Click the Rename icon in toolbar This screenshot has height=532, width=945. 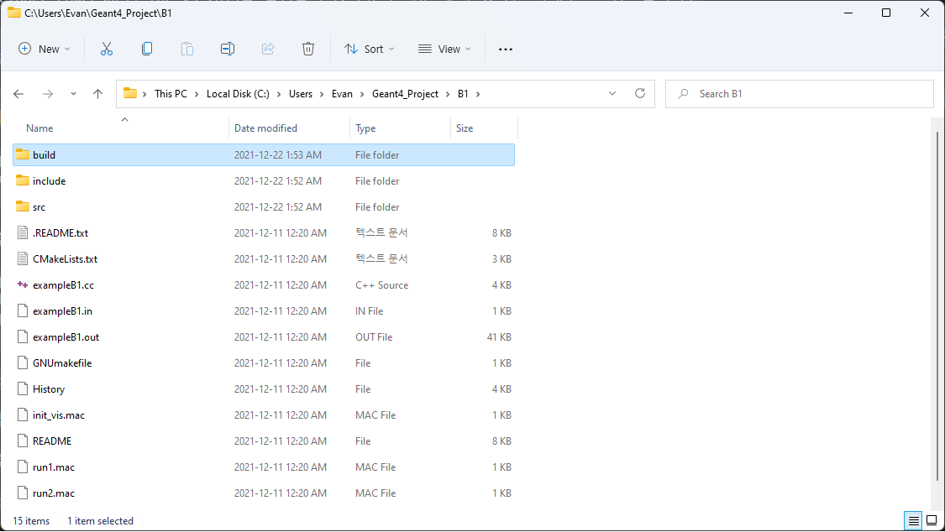click(x=228, y=50)
